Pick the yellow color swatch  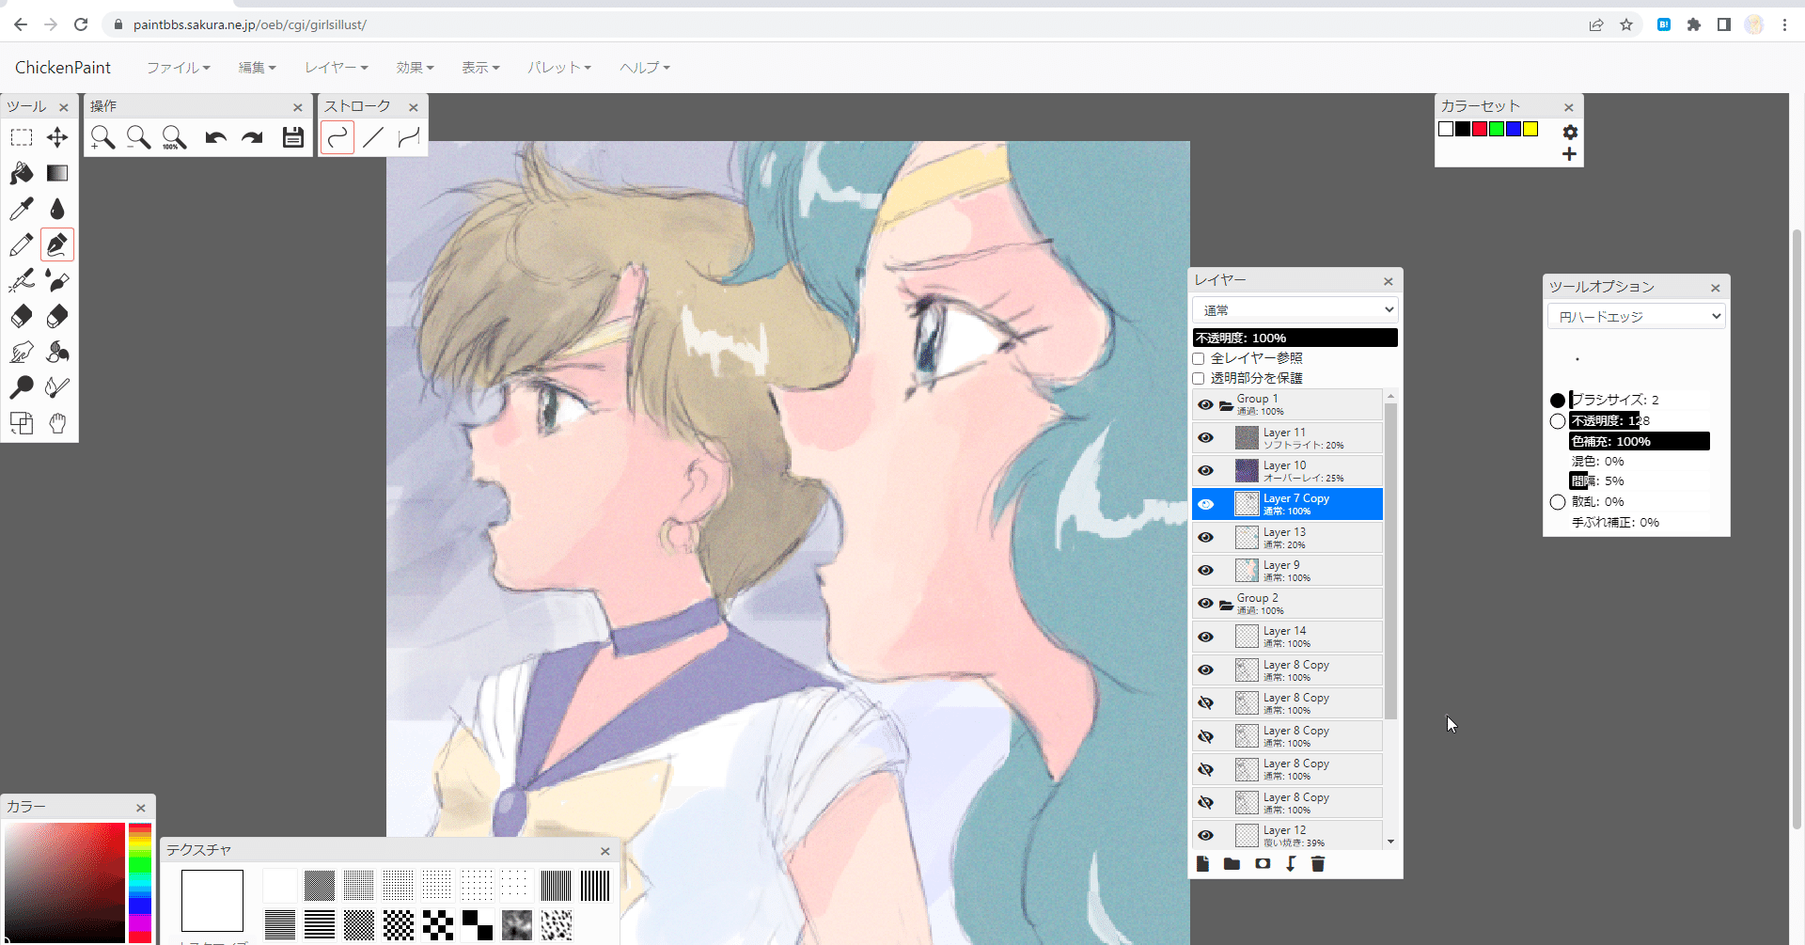point(1530,129)
